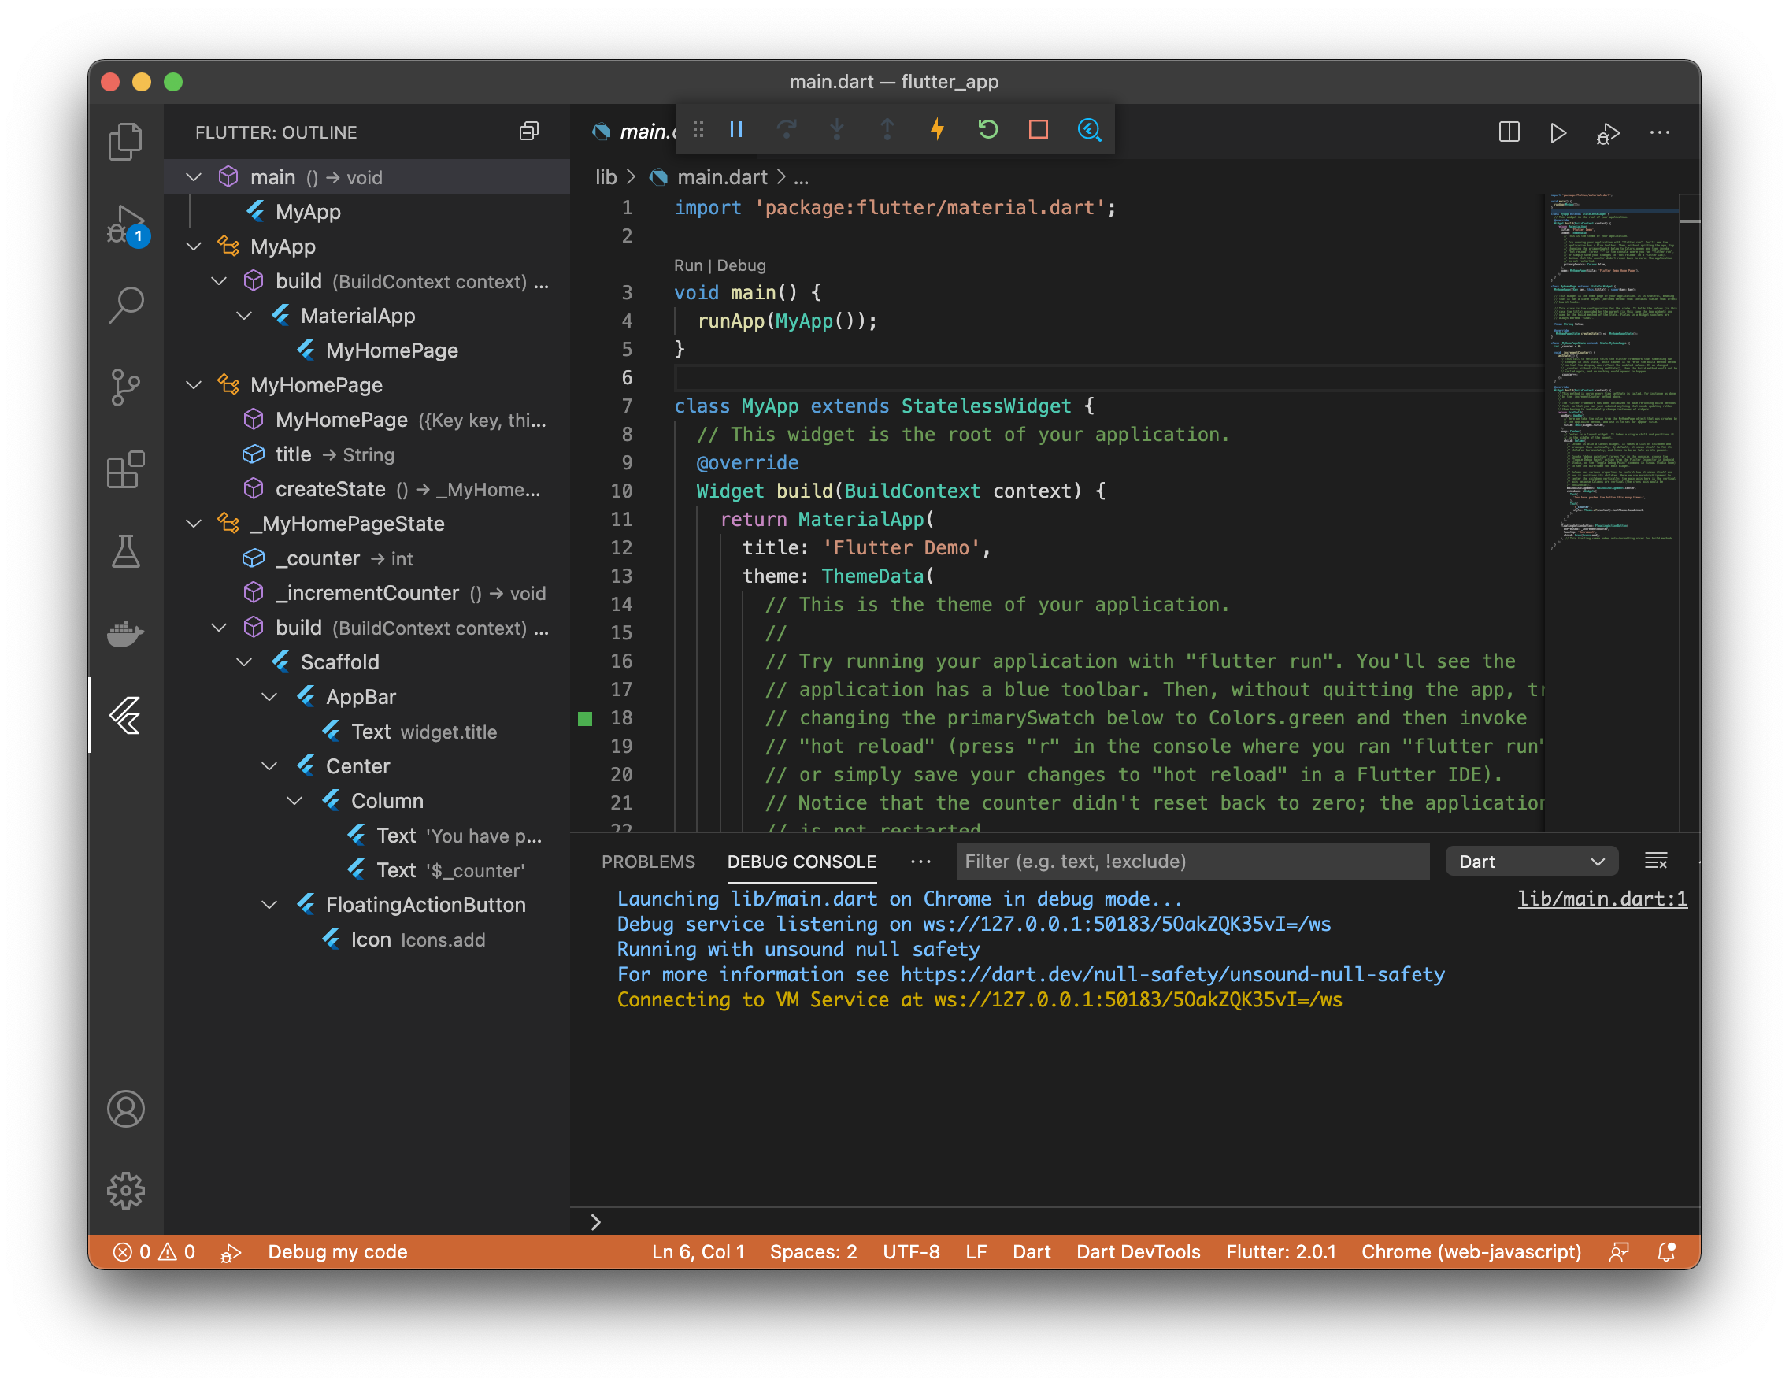Select the Dart language dropdown in console
The image size is (1789, 1386).
pyautogui.click(x=1532, y=860)
